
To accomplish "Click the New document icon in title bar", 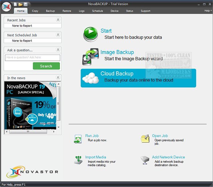I will pos(15,4).
